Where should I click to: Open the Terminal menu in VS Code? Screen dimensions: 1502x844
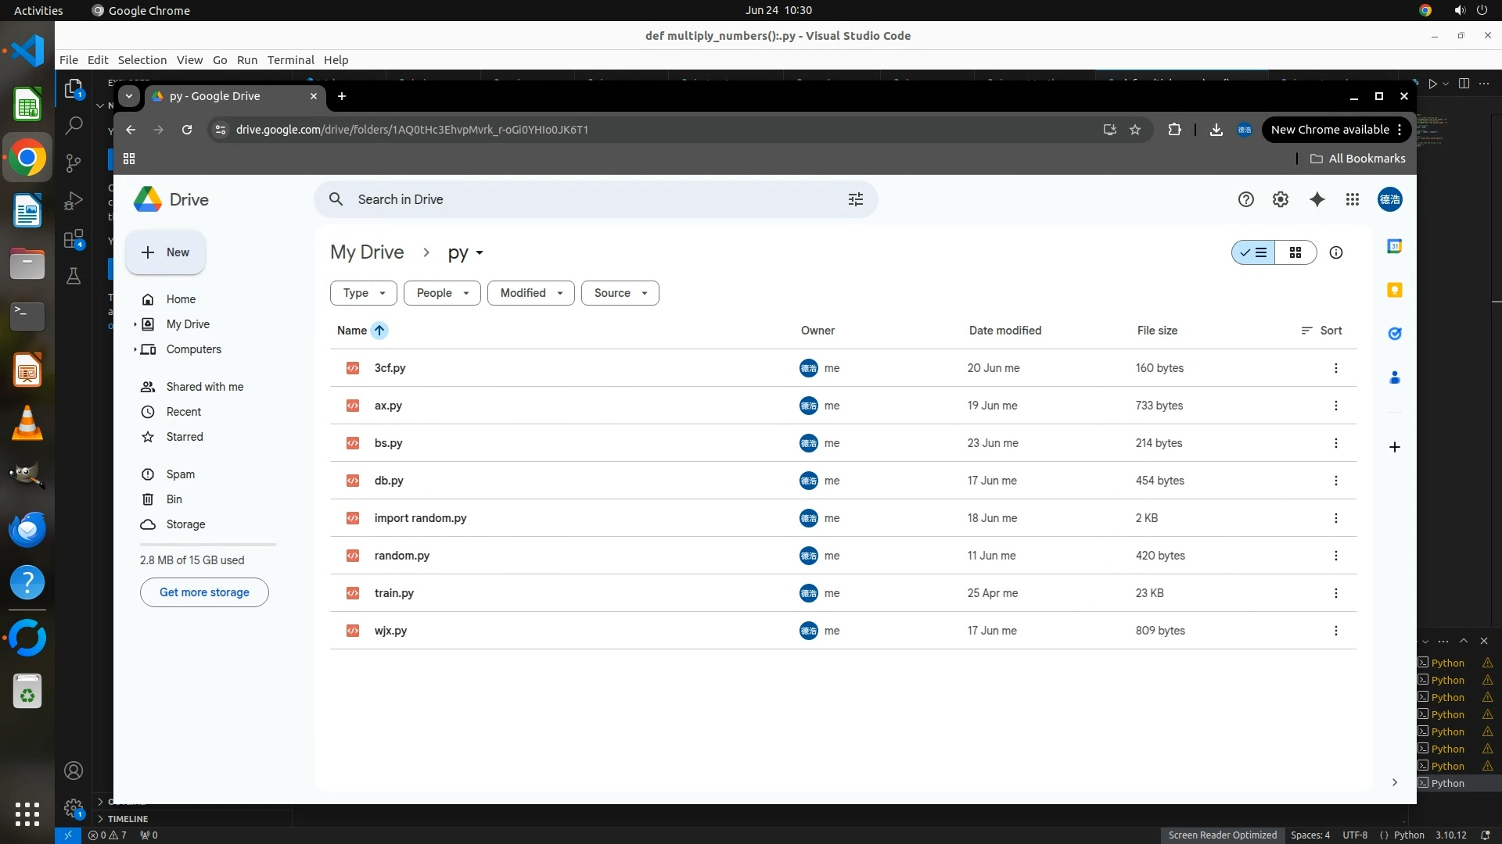coord(290,60)
